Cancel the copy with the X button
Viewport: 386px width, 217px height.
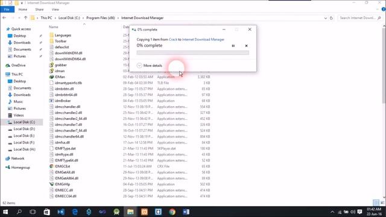pos(246,46)
